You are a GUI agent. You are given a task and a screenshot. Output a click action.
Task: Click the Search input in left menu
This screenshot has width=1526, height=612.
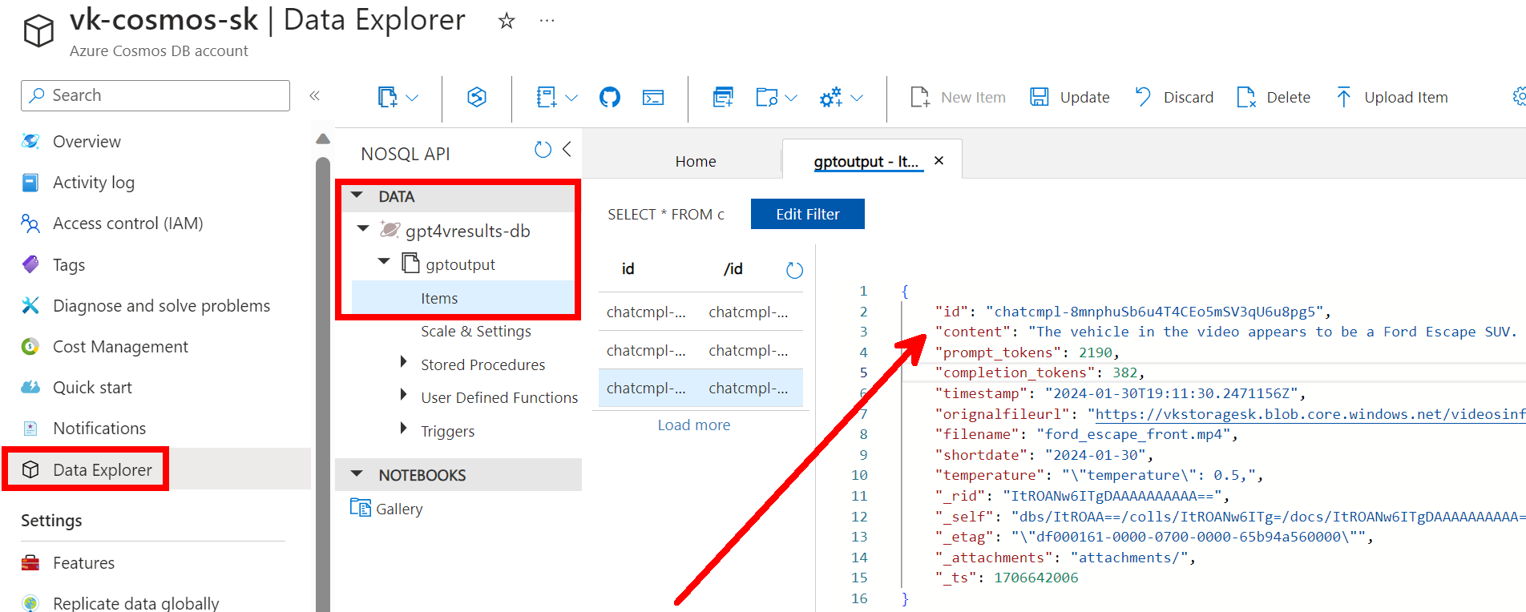[155, 95]
